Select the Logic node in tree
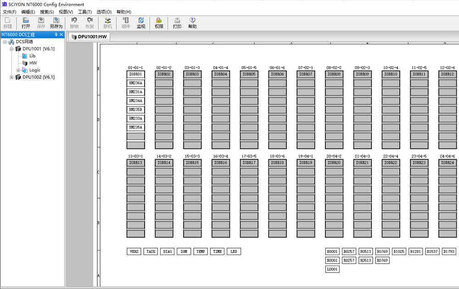 pyautogui.click(x=35, y=70)
